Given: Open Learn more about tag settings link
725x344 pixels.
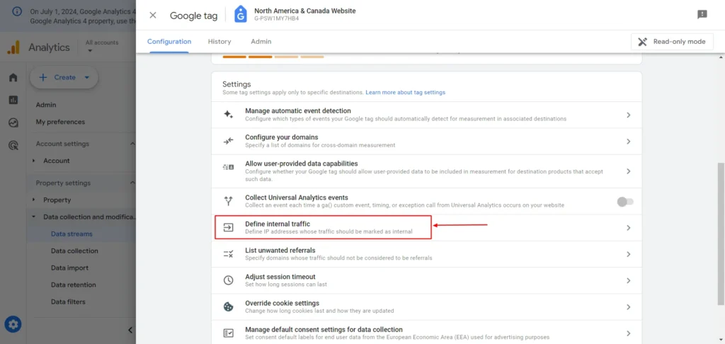Looking at the screenshot, I should tap(406, 93).
